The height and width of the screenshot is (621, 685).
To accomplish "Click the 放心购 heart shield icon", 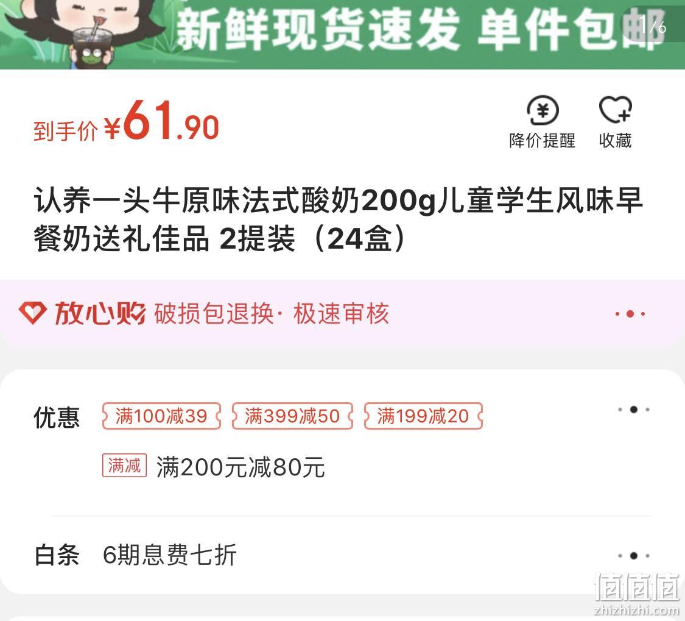I will (x=32, y=313).
